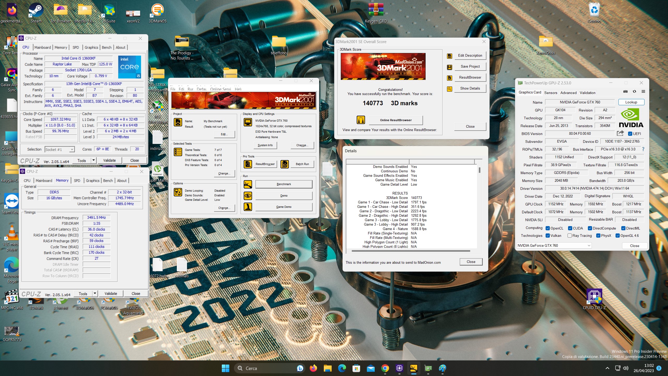Viewport: 668px width, 376px height.
Task: Click the Demo eye icon in 3DMark2001
Action: point(248,196)
